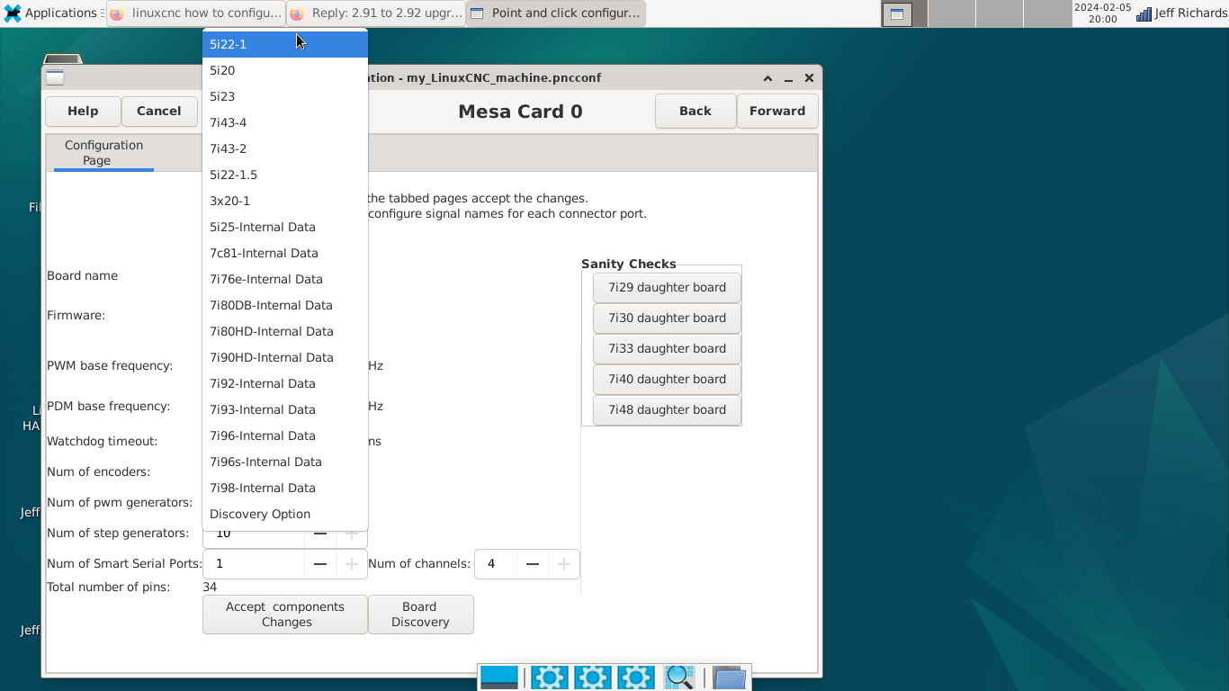Click the 'Total number of pins' value 34
Screen dimensions: 1229x691
pyautogui.click(x=210, y=587)
